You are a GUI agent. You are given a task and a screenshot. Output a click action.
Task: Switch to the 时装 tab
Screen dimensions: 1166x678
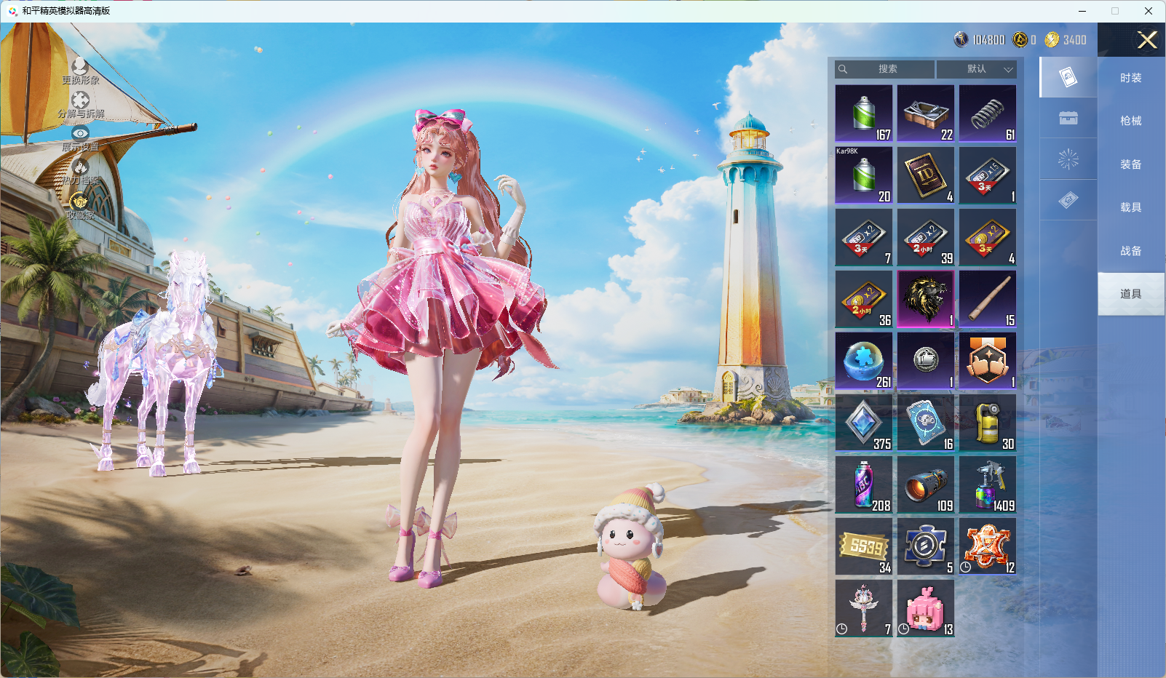(1131, 78)
